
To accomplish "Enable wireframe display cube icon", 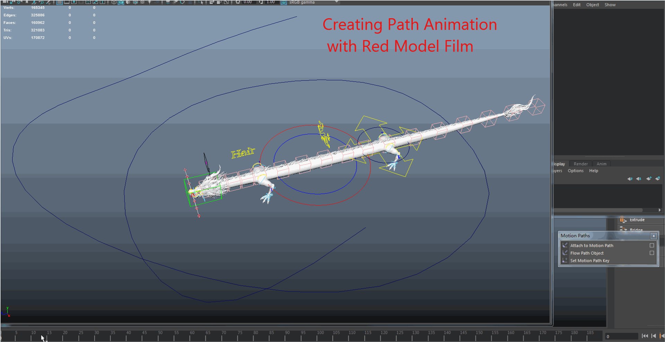I will (114, 2).
